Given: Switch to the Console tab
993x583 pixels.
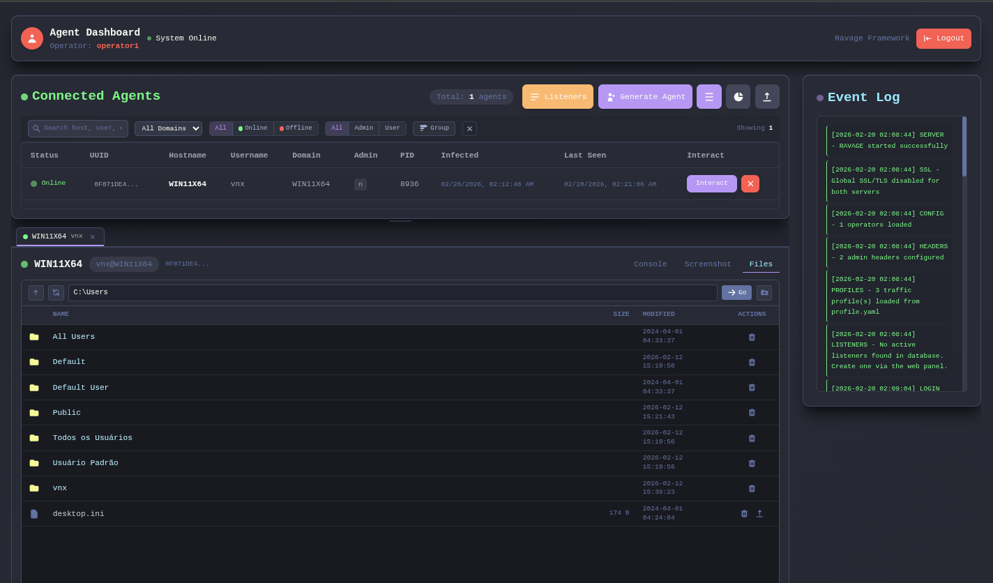Looking at the screenshot, I should (651, 264).
